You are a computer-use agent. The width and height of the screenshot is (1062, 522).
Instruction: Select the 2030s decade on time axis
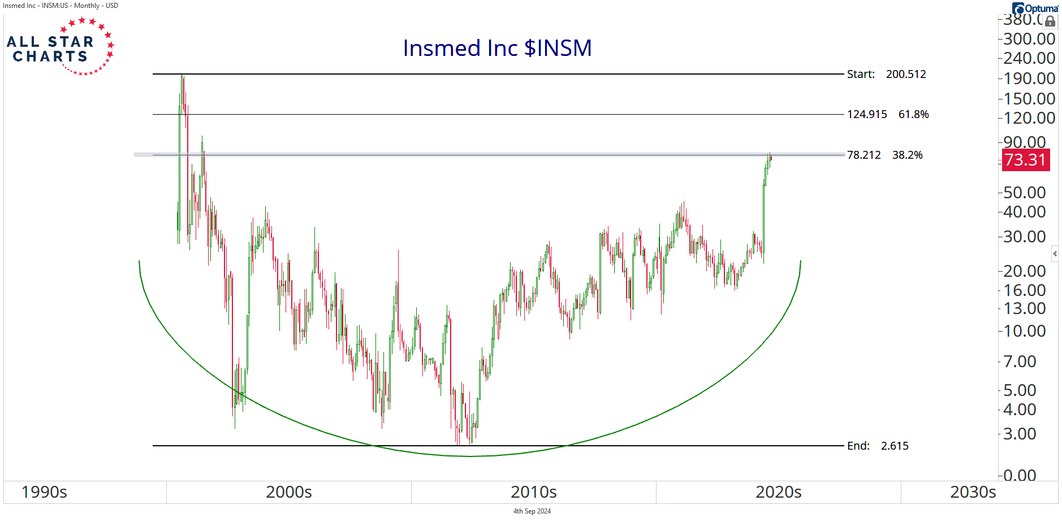coord(973,492)
